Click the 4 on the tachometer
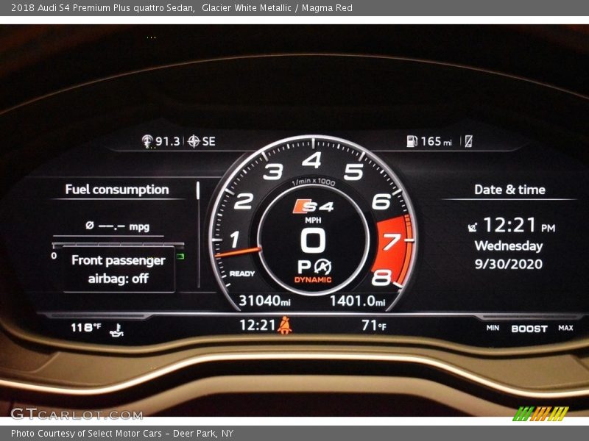 pyautogui.click(x=311, y=160)
